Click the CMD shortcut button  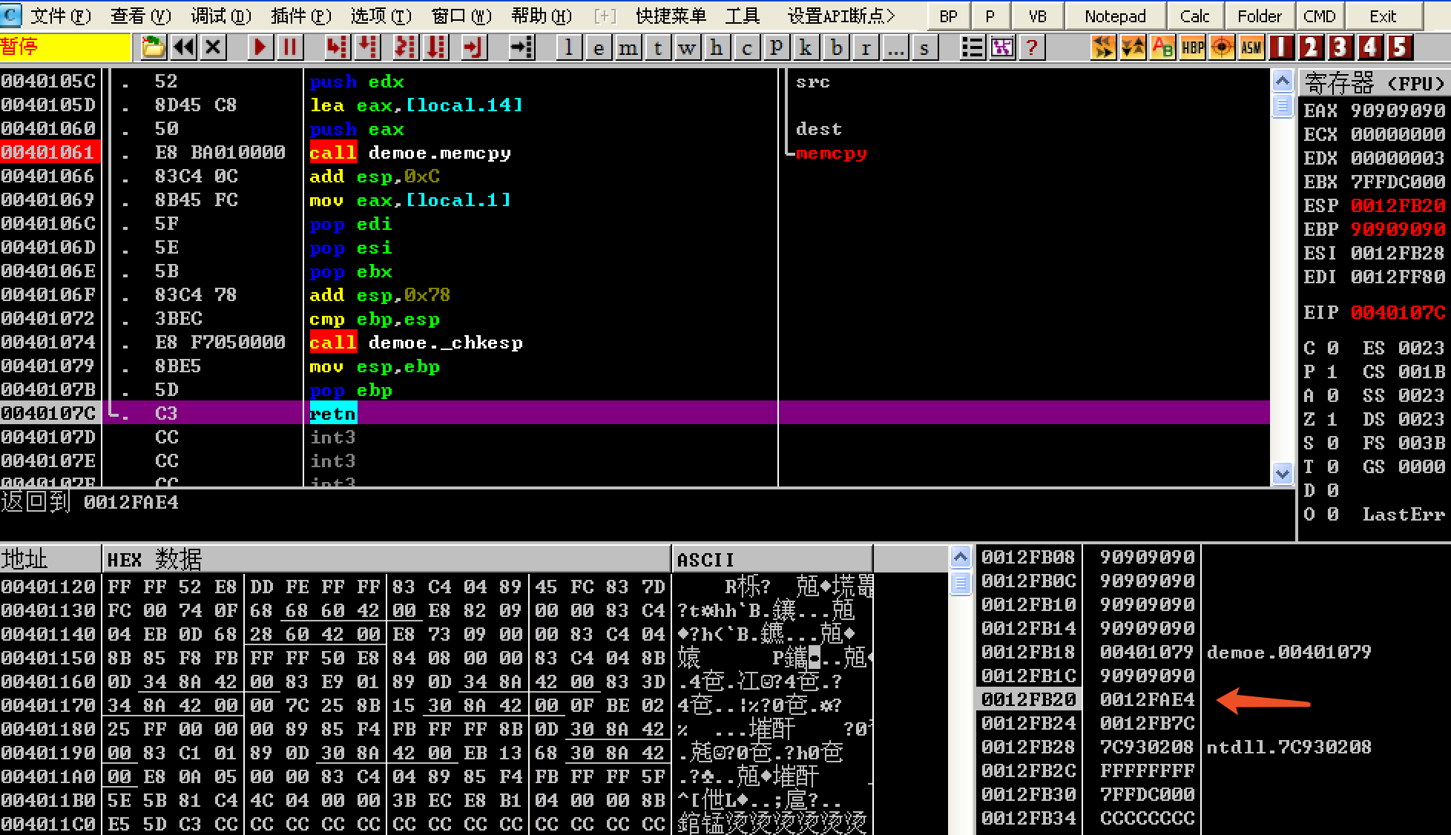point(1319,16)
